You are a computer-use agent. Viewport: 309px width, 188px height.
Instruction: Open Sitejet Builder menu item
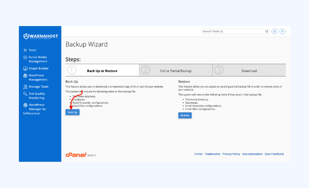coord(39,68)
